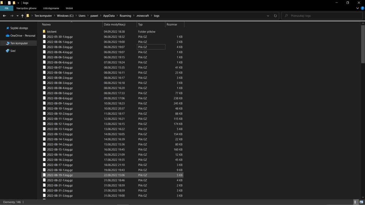Open Help via question mark icon
The height and width of the screenshot is (205, 365).
click(x=362, y=8)
